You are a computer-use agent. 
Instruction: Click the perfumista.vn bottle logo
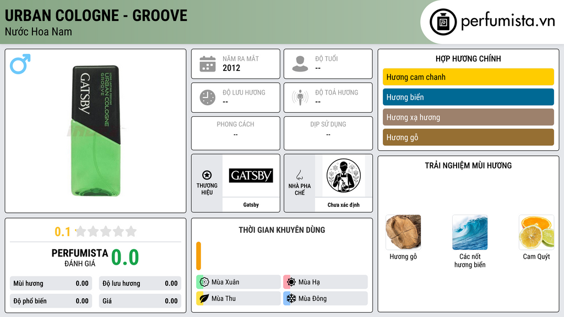pyautogui.click(x=443, y=22)
